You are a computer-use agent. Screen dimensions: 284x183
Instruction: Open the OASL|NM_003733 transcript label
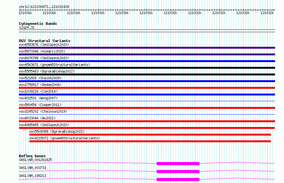tap(33, 168)
